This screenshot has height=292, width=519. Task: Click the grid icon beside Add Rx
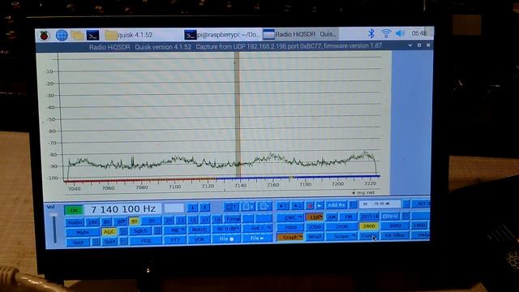coord(353,205)
